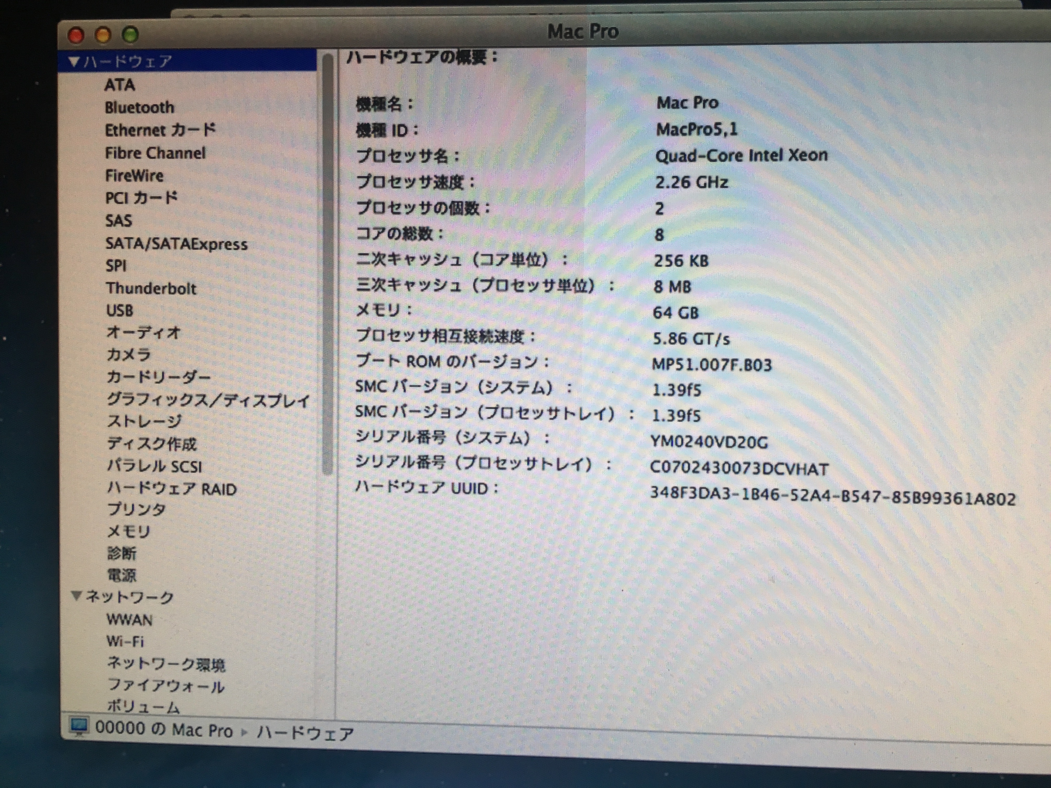Click tray serial C0702430073DCVHAT
Image resolution: width=1051 pixels, height=788 pixels.
click(739, 469)
